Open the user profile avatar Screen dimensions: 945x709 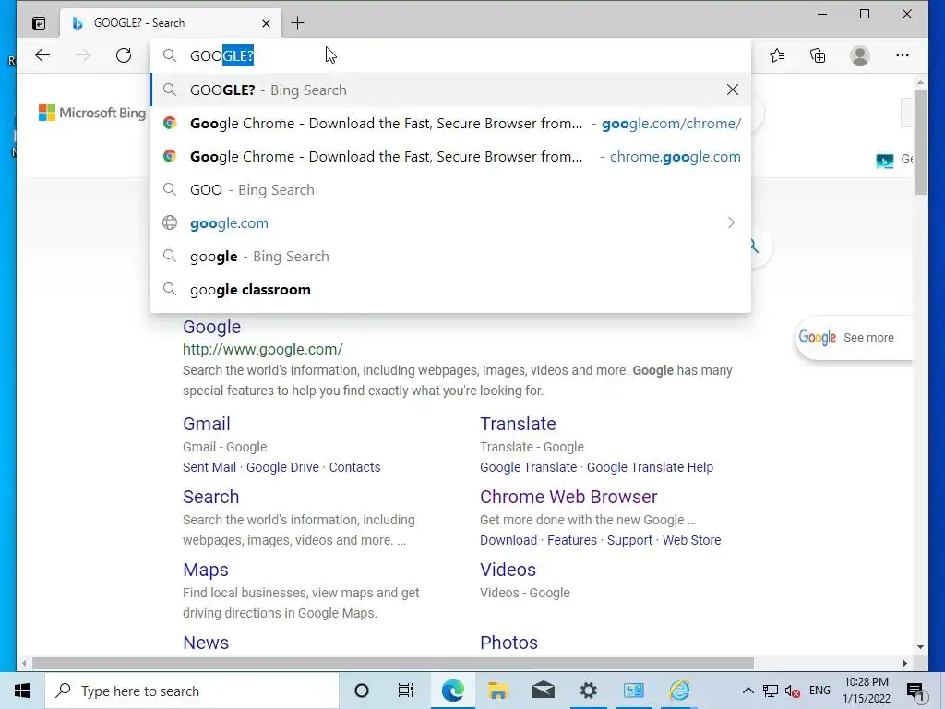pyautogui.click(x=860, y=55)
